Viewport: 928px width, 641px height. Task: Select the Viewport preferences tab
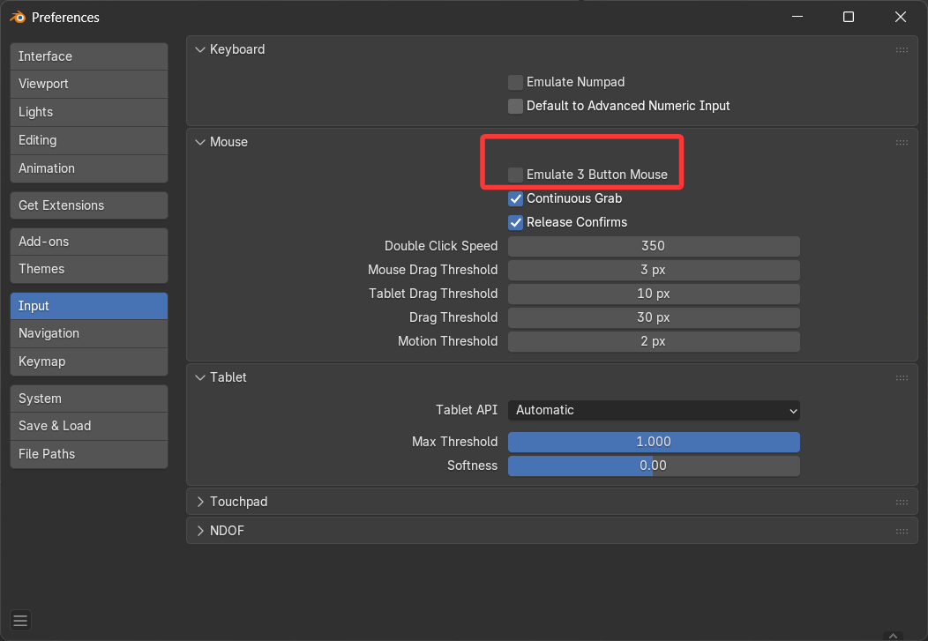point(88,84)
